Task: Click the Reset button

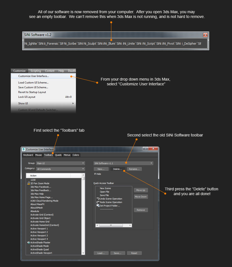Action: 134,253
